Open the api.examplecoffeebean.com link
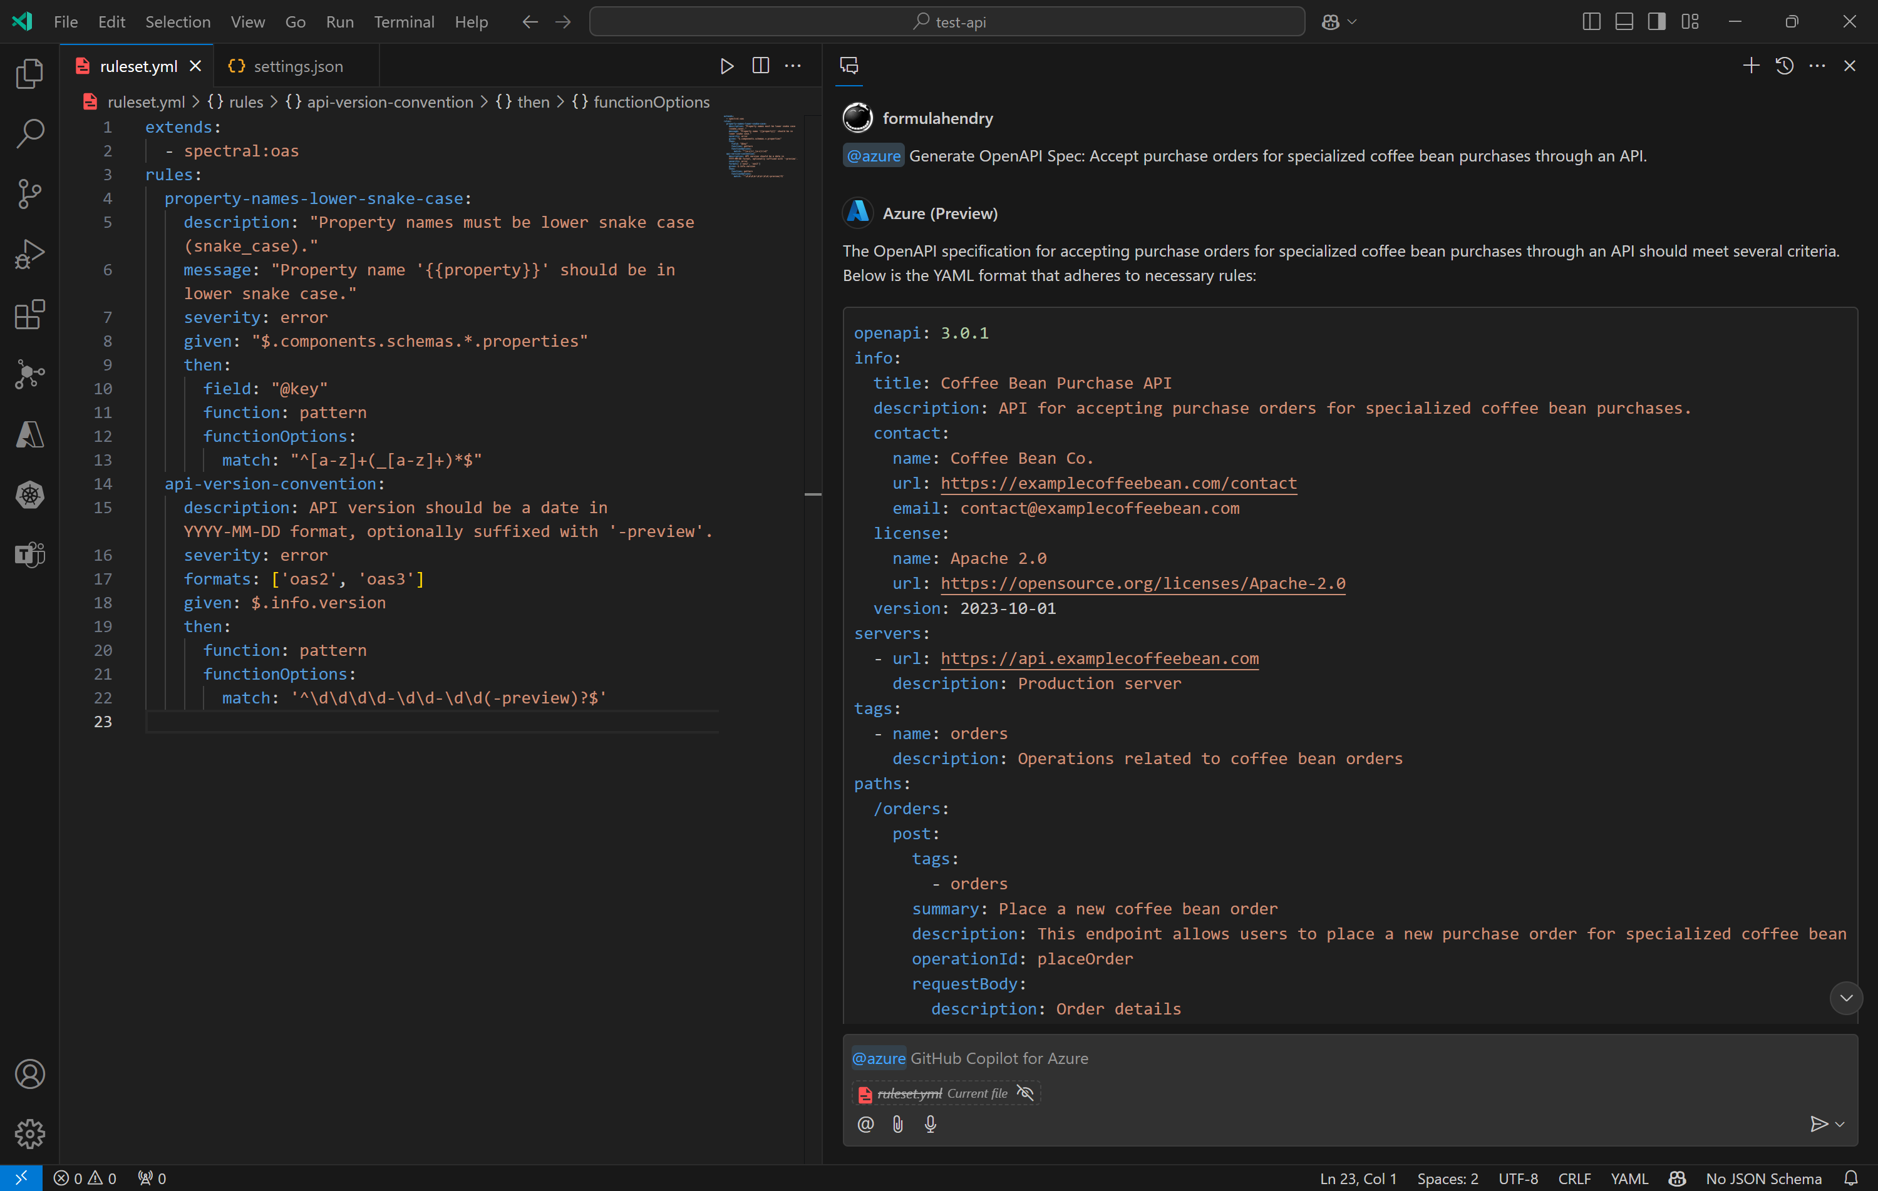The image size is (1878, 1191). tap(1100, 658)
